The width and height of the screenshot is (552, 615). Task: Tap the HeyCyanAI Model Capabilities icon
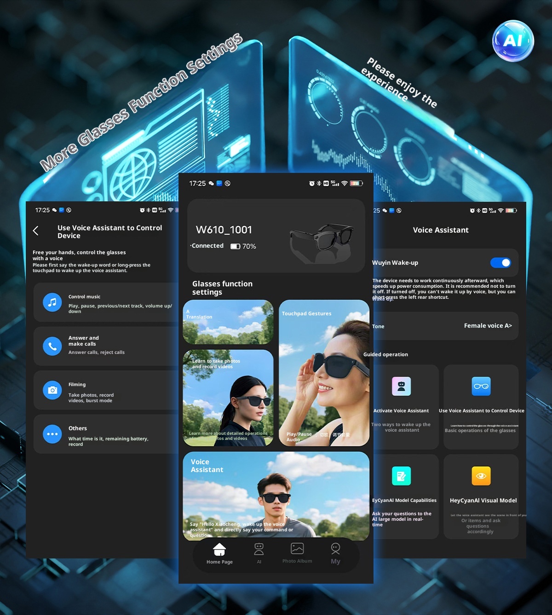coord(402,476)
